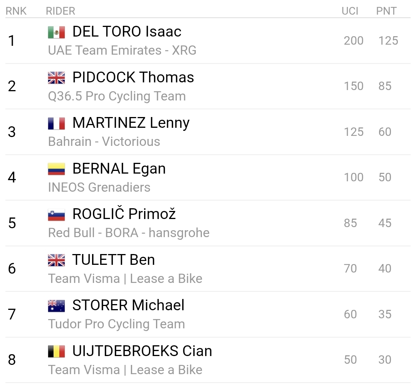Click the RIDER column header
This screenshot has height=388, width=416.
(x=60, y=11)
